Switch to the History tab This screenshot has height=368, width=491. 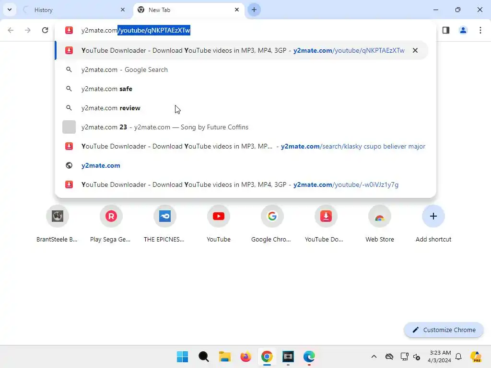[x=74, y=10]
